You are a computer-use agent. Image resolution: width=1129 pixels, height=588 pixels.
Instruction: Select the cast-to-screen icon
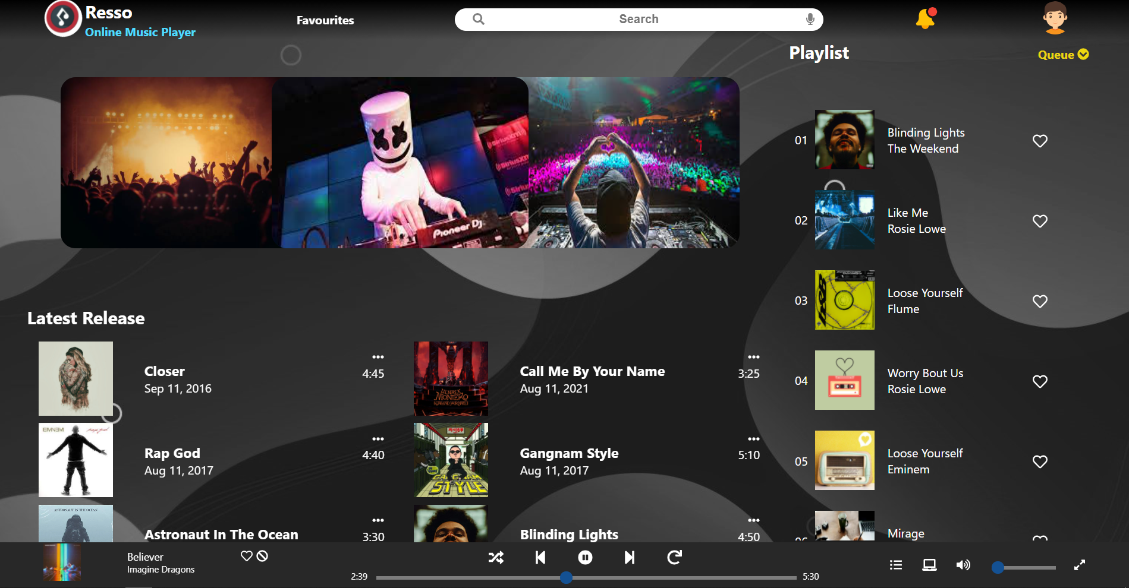[929, 565]
